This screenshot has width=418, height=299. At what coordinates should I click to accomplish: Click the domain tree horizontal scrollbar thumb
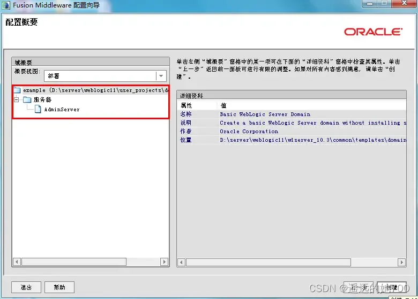[74, 262]
